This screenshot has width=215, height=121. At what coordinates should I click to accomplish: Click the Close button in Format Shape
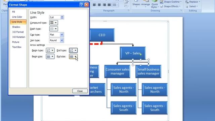click(80, 91)
